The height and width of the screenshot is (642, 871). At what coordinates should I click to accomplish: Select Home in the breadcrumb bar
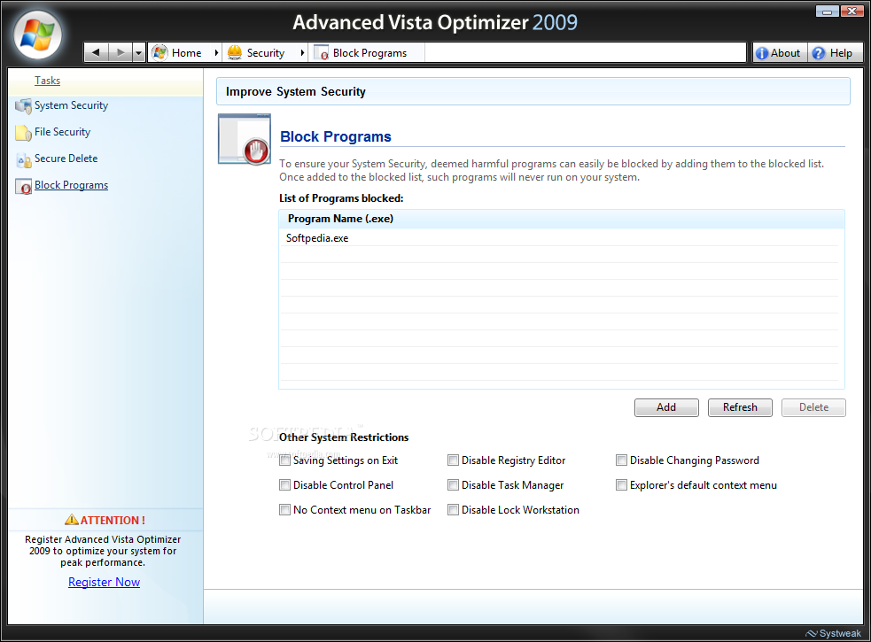pyautogui.click(x=187, y=53)
